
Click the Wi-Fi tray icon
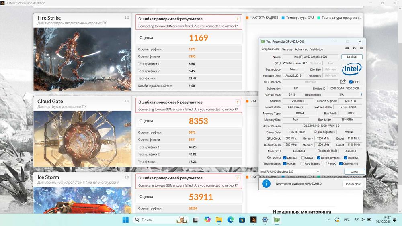point(357,220)
